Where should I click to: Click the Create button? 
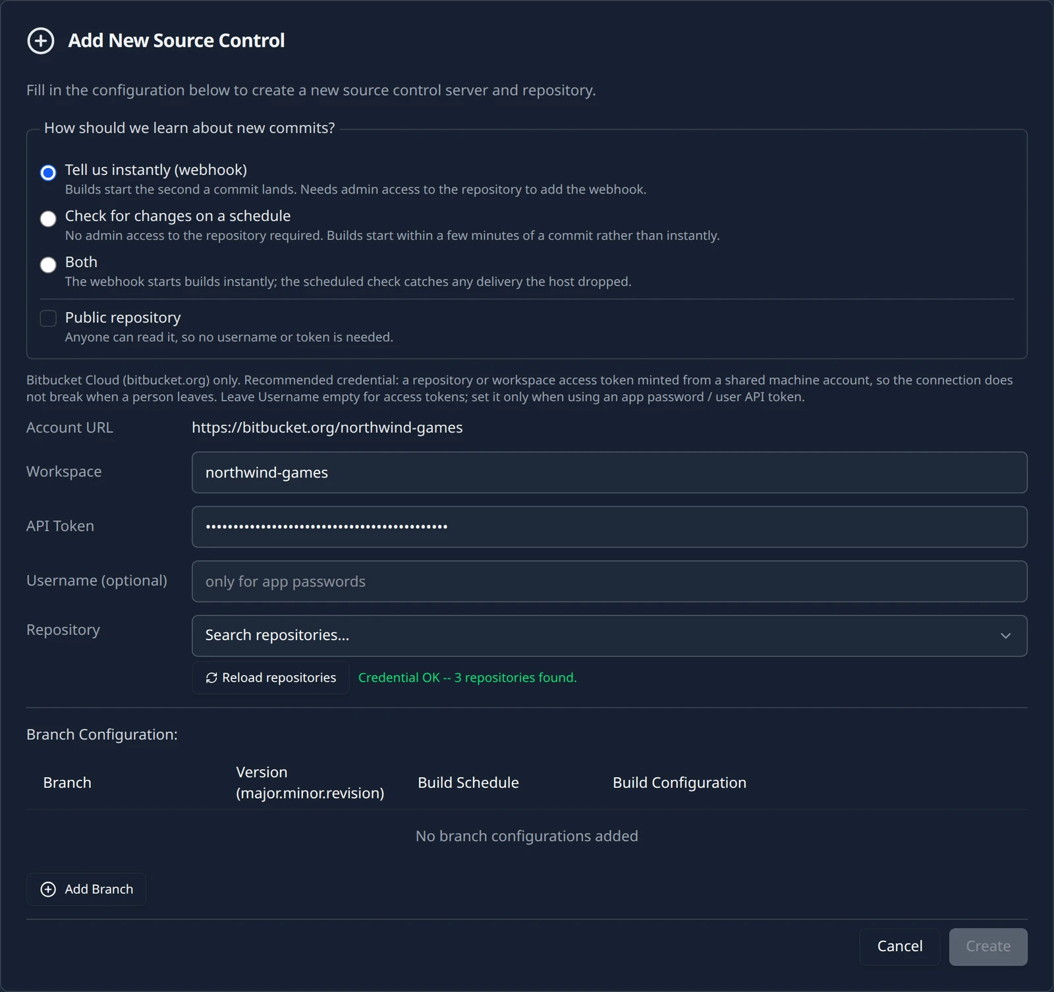coord(988,947)
